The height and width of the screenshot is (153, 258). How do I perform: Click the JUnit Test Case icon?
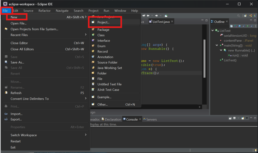click(93, 89)
